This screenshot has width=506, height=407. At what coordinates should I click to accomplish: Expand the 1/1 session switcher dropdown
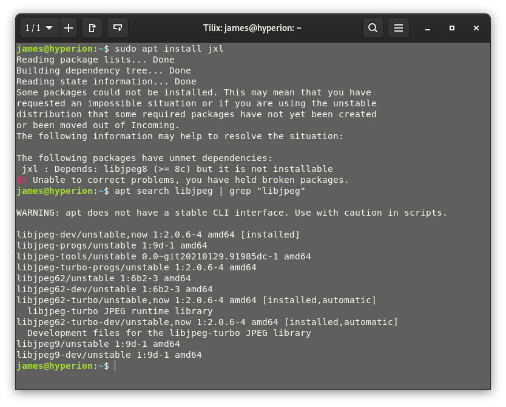click(39, 27)
